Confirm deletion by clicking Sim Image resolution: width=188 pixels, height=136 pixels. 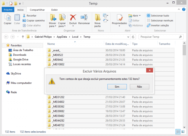pyautogui.click(x=117, y=87)
